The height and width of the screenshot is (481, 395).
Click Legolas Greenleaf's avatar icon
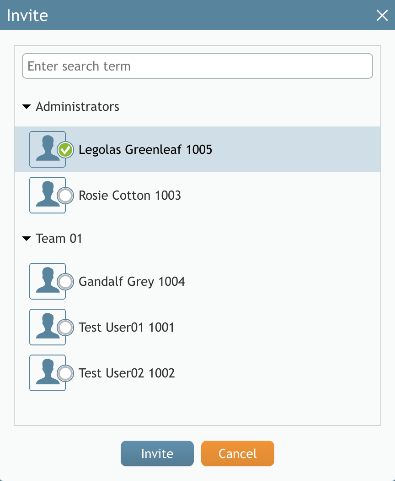tap(48, 149)
